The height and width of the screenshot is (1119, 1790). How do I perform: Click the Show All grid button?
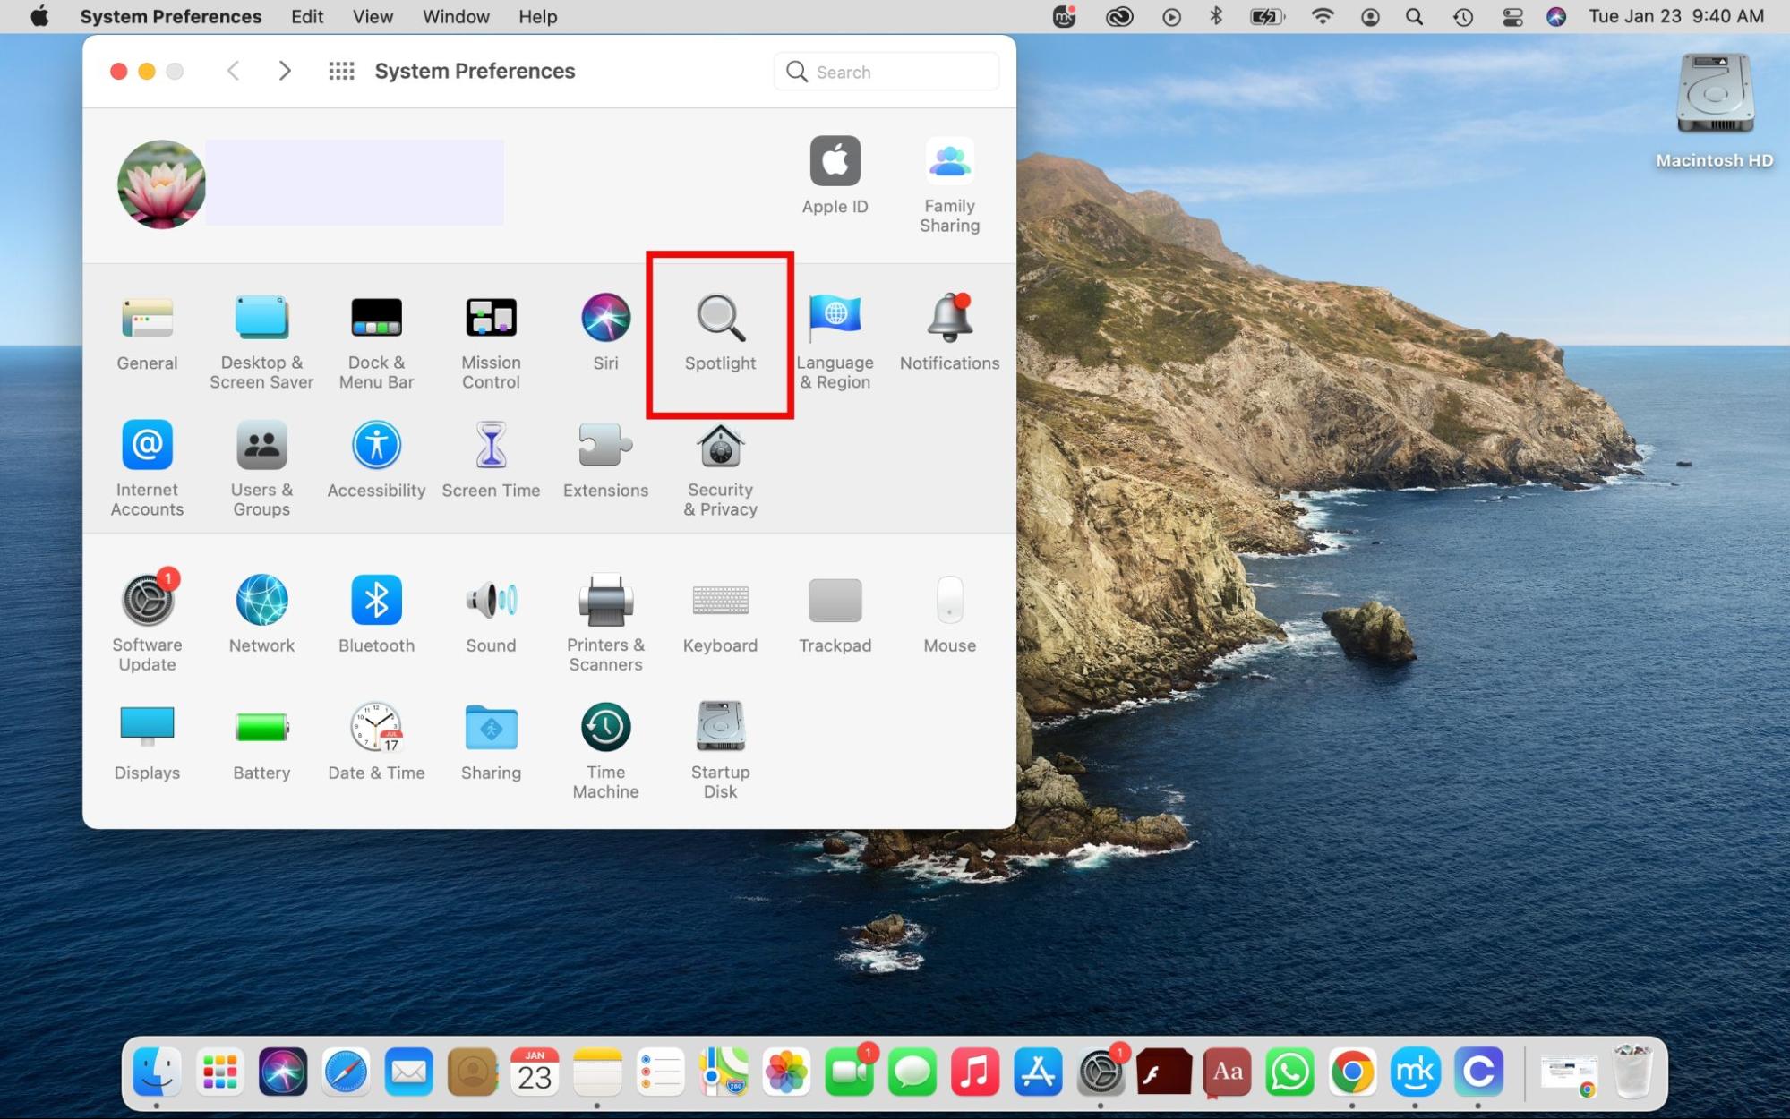coord(341,71)
